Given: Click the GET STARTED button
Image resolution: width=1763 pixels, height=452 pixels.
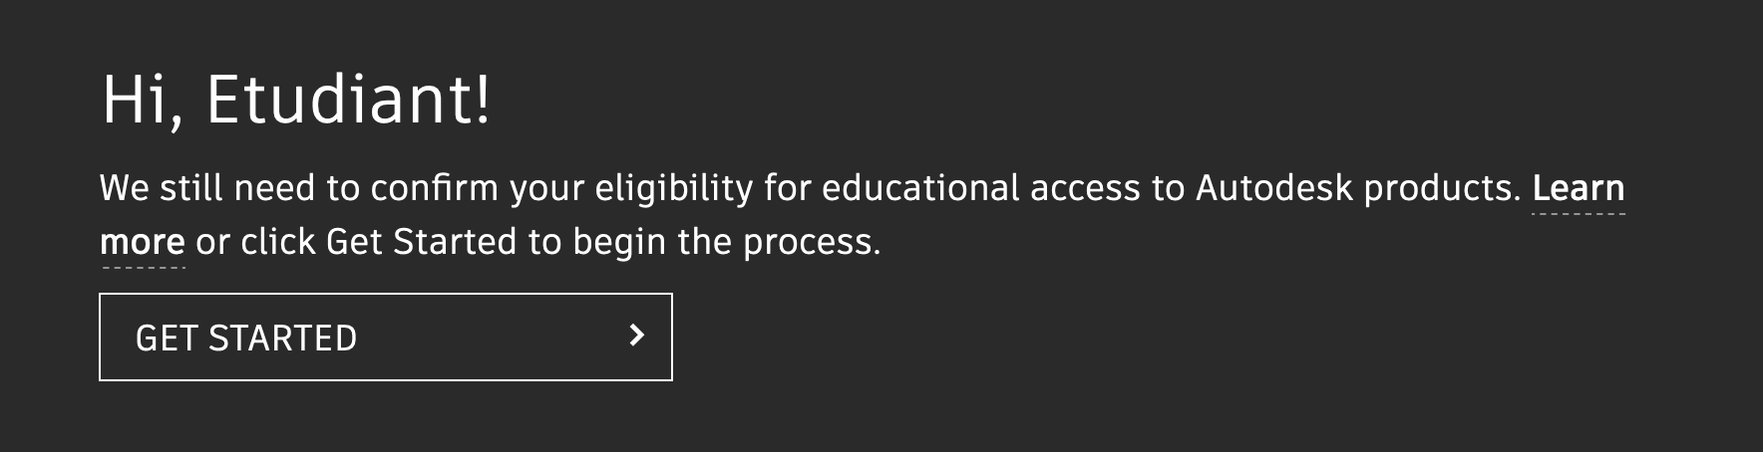Looking at the screenshot, I should point(385,338).
